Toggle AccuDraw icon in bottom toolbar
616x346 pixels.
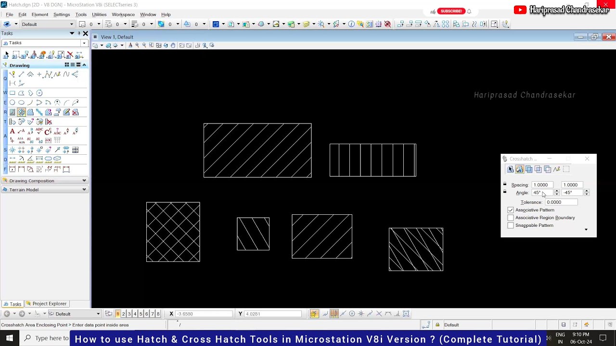click(x=314, y=314)
